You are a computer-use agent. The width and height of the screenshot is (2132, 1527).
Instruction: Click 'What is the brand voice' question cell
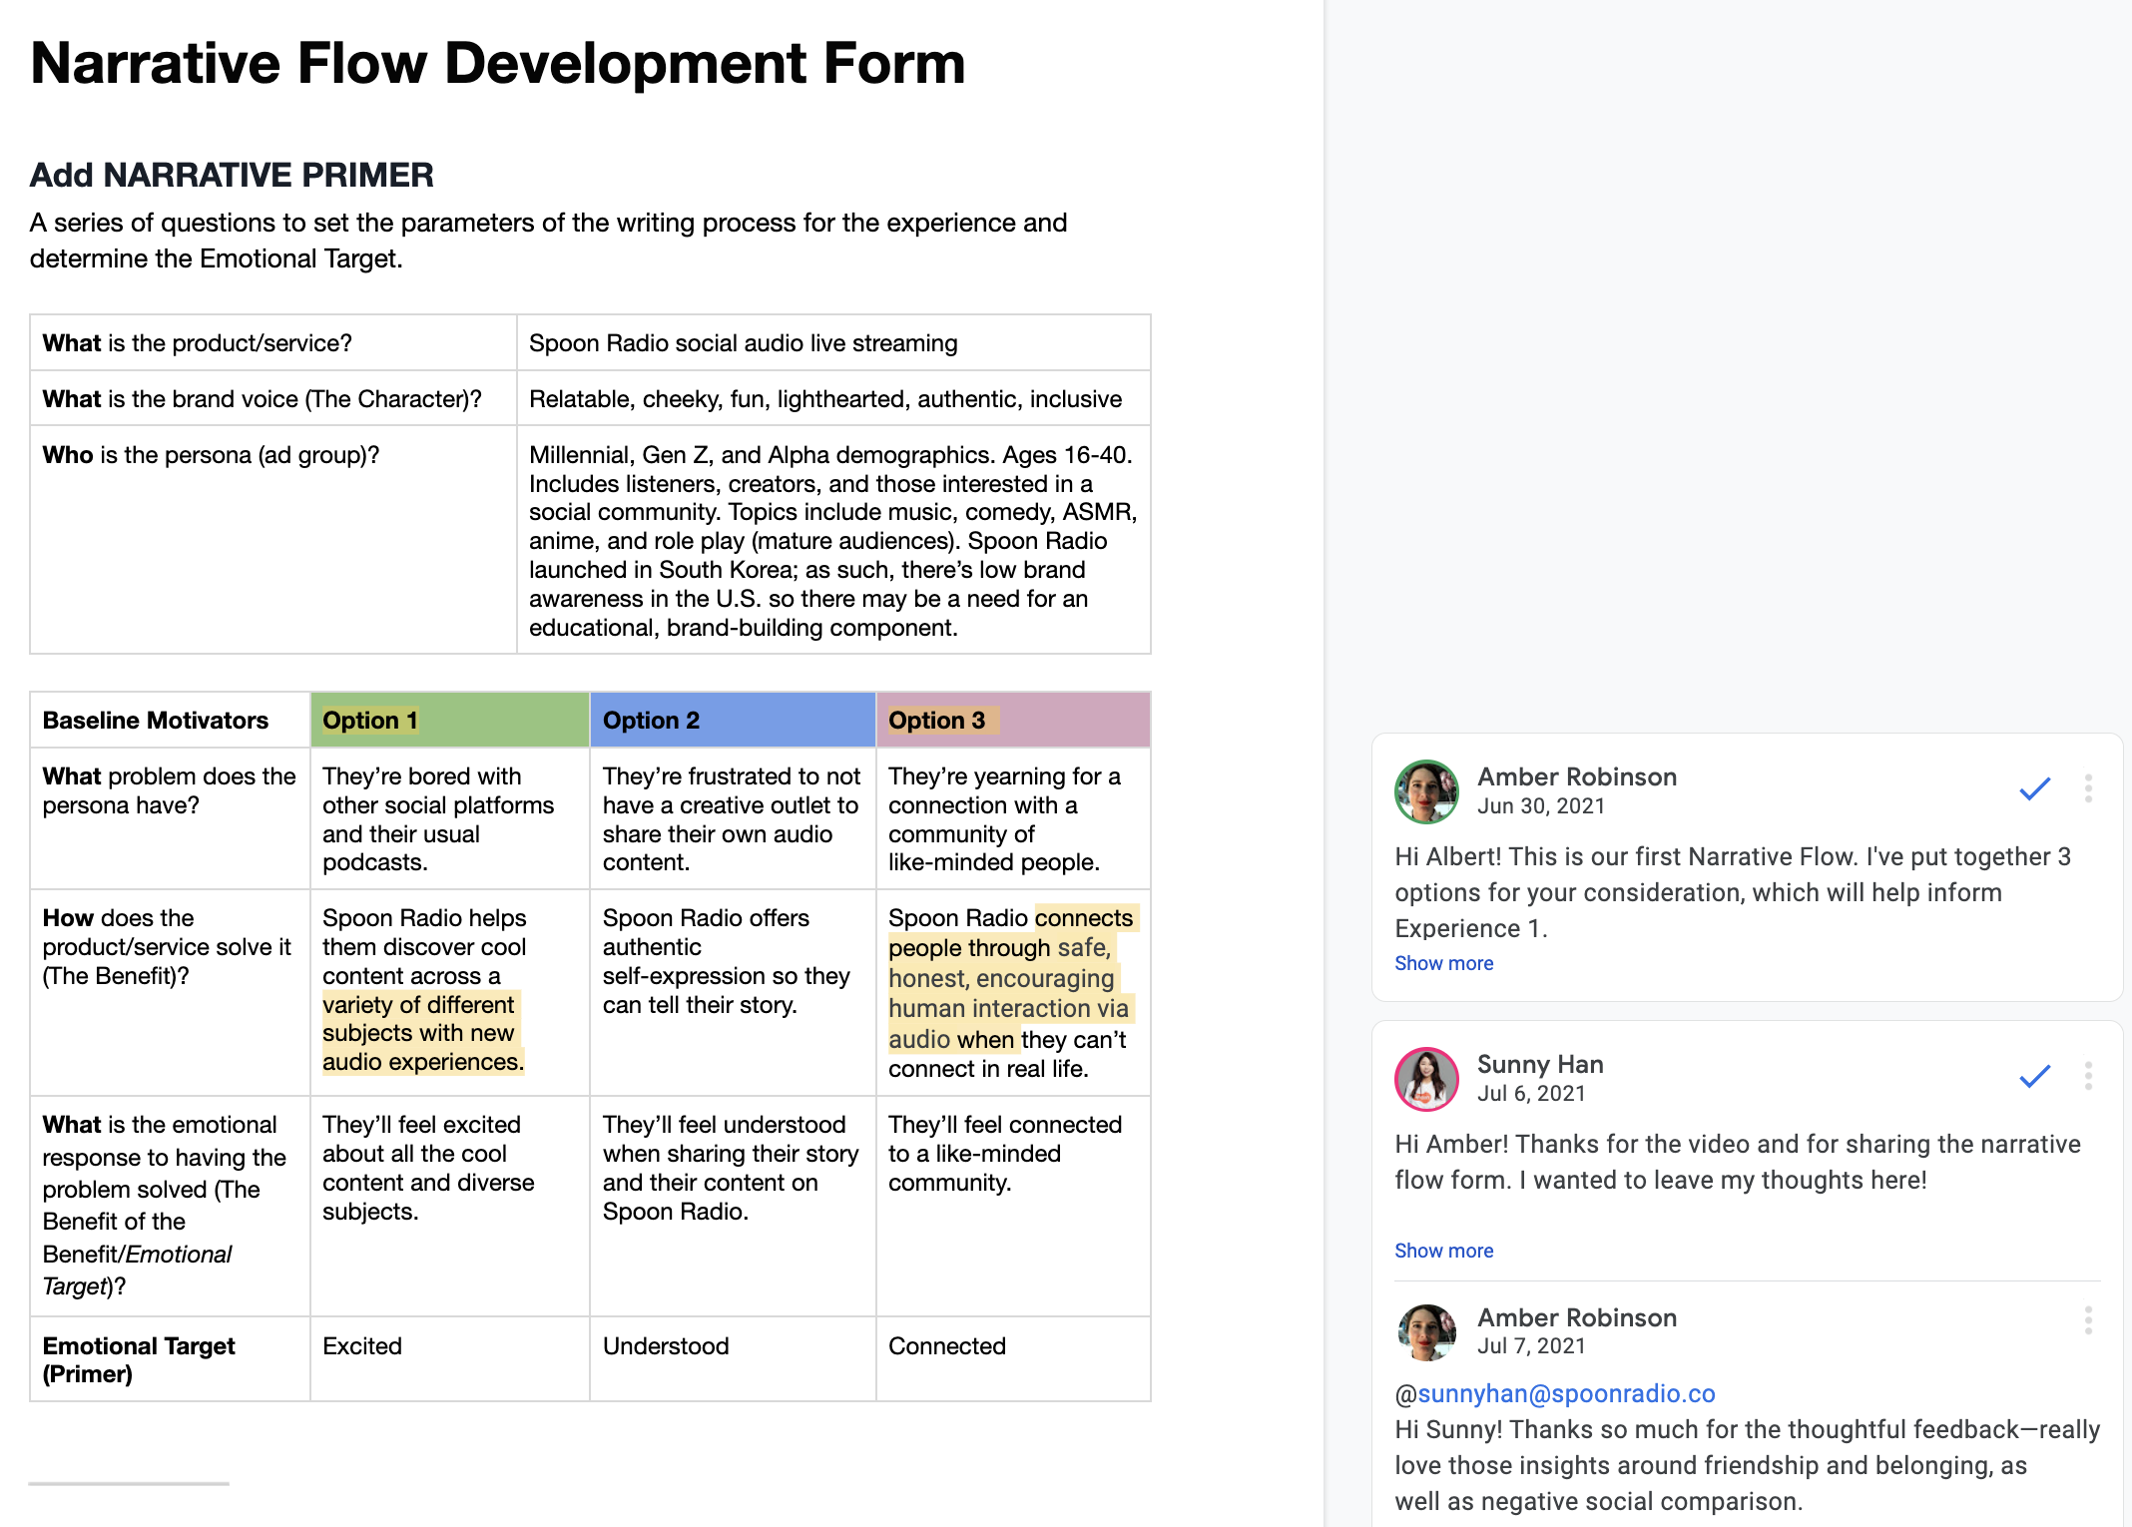click(272, 398)
